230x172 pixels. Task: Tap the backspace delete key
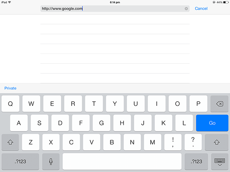pyautogui.click(x=219, y=104)
